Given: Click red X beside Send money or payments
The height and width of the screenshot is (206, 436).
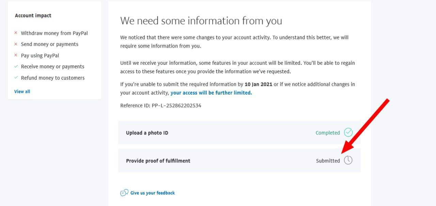Looking at the screenshot, I should point(16,44).
